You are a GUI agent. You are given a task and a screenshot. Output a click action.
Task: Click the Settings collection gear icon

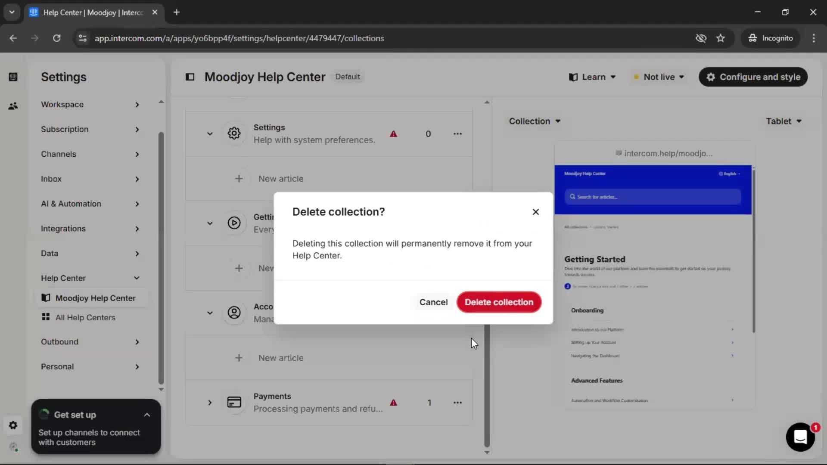(x=234, y=133)
